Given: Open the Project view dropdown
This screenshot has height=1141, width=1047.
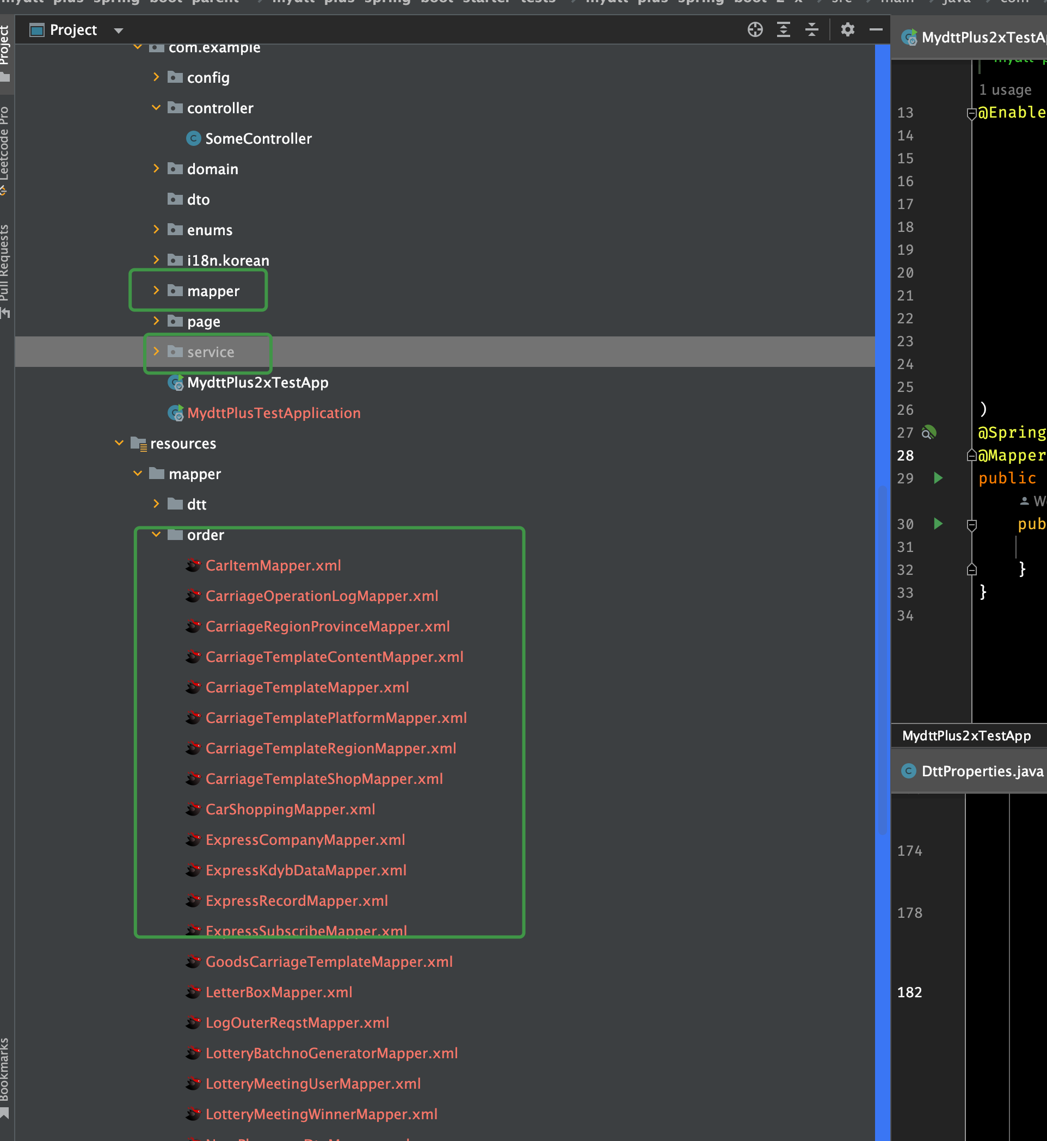Looking at the screenshot, I should pyautogui.click(x=119, y=30).
